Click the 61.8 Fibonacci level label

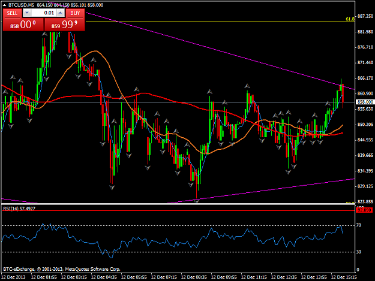pos(350,19)
